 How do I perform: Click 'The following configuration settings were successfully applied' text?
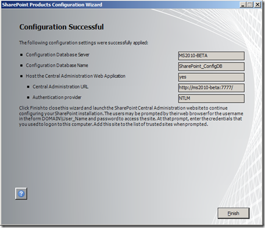(84, 43)
